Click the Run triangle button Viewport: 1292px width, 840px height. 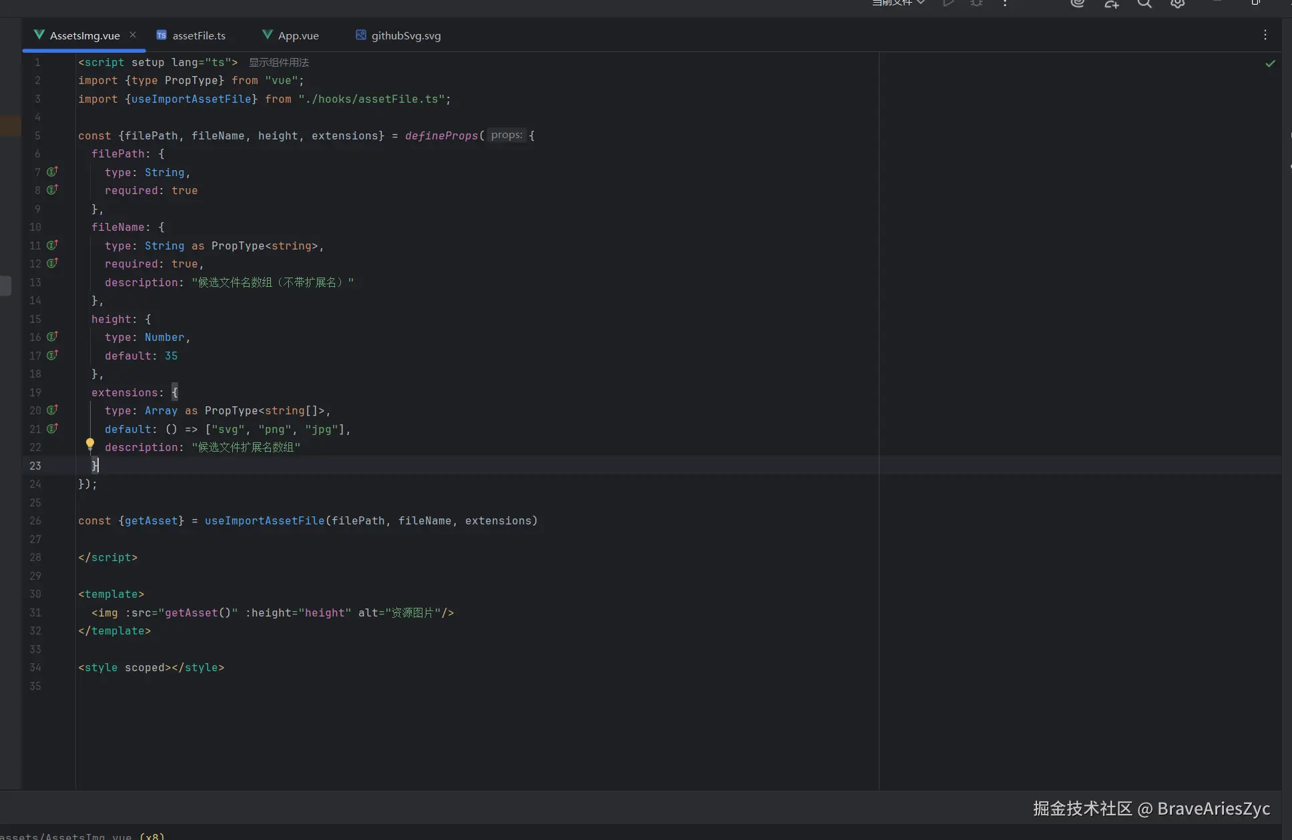[948, 3]
